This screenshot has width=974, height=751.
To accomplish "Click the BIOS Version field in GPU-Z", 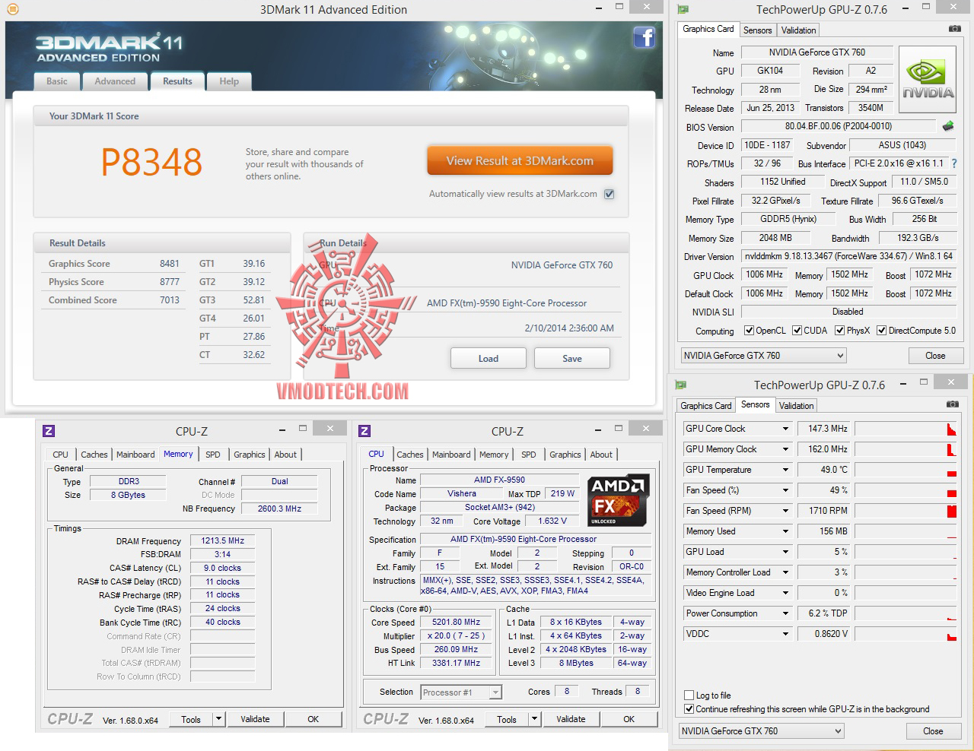I will click(x=839, y=126).
